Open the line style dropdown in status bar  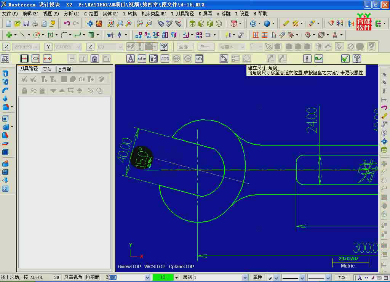click(x=302, y=277)
